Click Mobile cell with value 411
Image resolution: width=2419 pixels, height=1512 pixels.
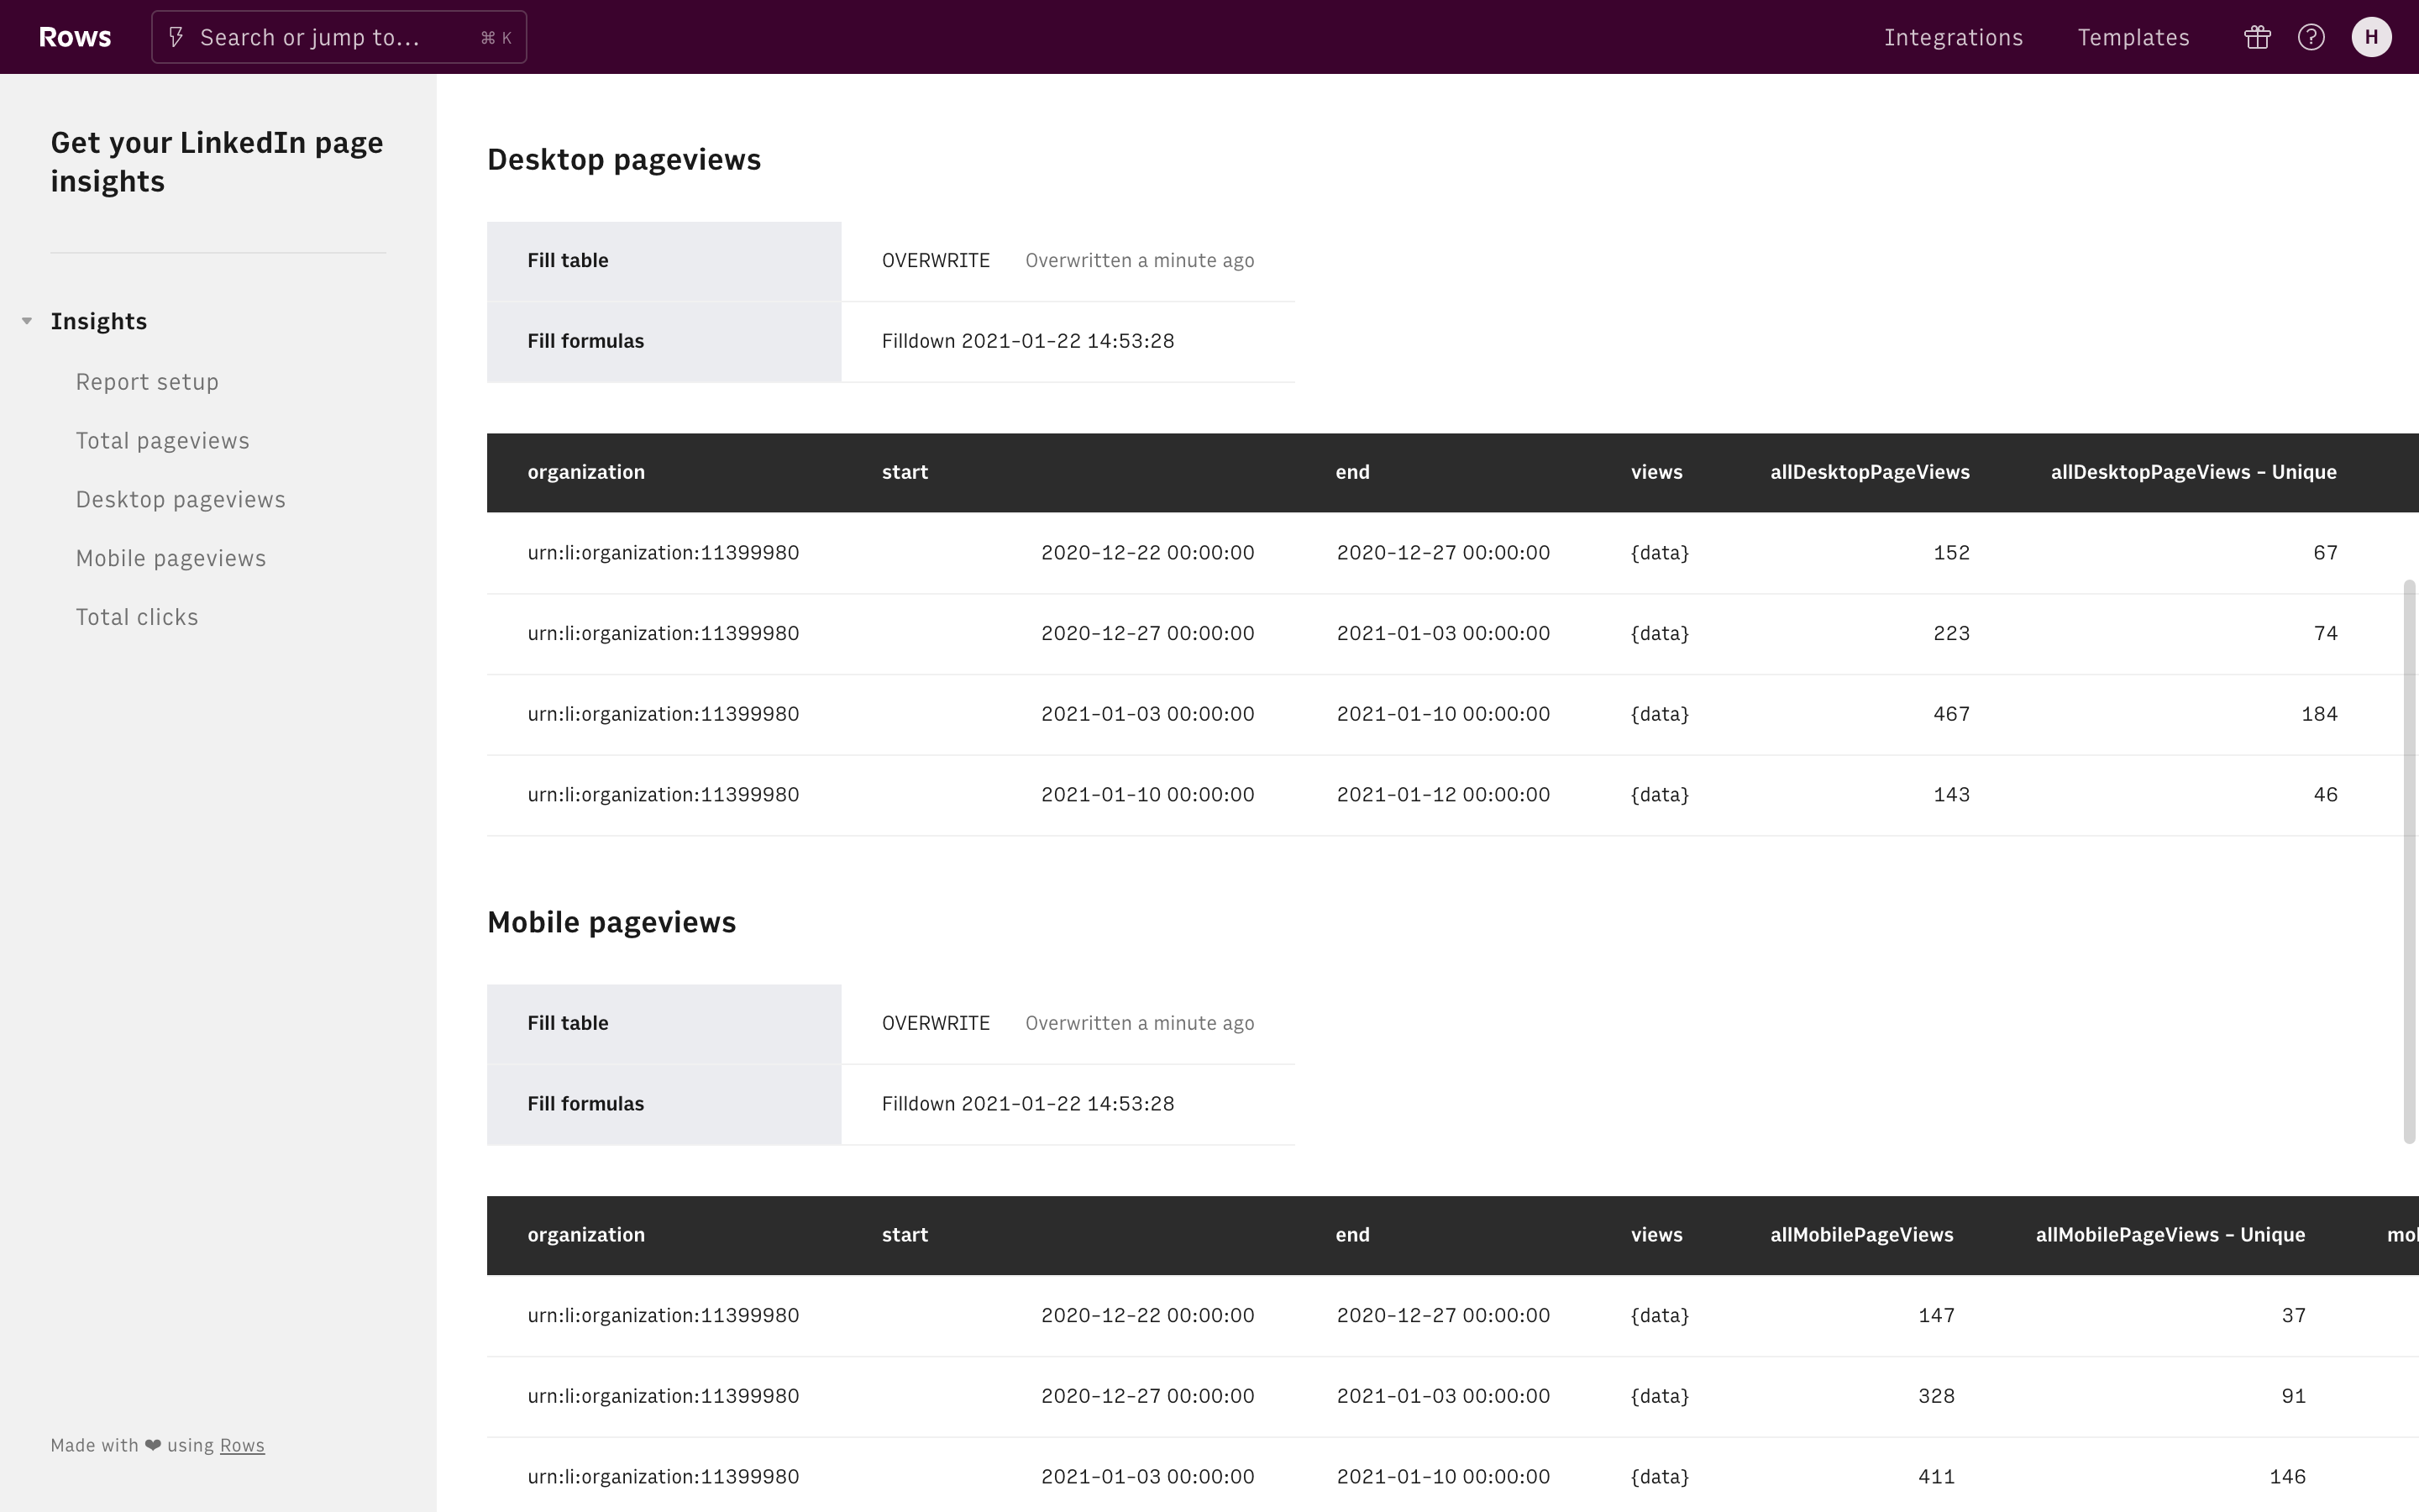tap(1936, 1477)
